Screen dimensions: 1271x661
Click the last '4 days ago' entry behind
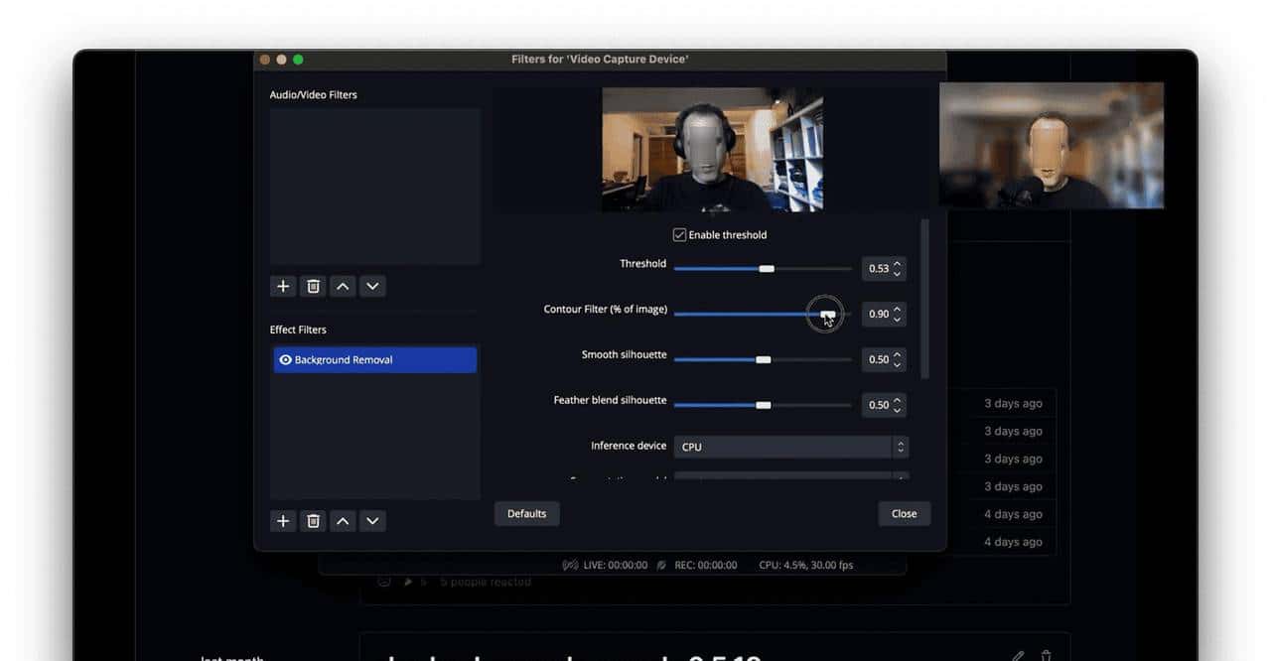click(x=1013, y=542)
